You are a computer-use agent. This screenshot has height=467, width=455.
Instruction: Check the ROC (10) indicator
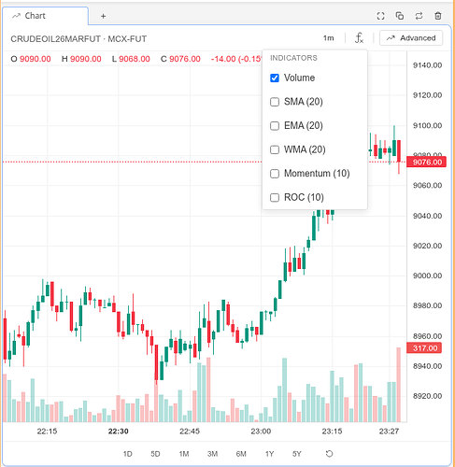pos(275,197)
